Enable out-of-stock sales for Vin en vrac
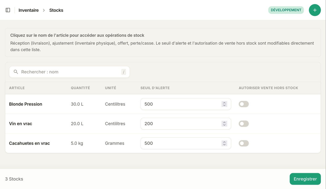The image size is (326, 189). coord(244,124)
